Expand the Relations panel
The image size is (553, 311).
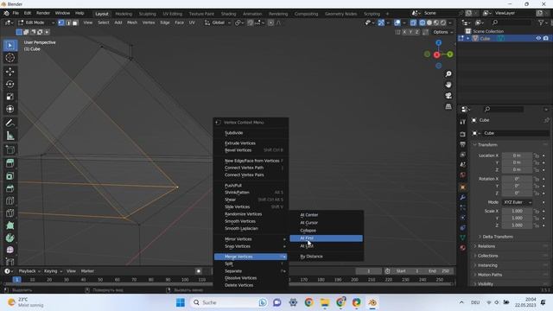tap(486, 246)
